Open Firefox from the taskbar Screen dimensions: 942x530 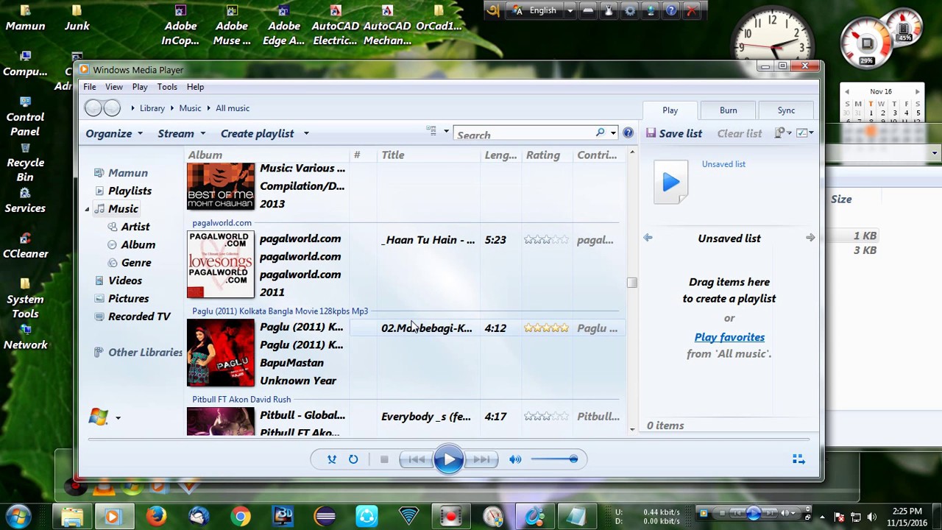pyautogui.click(x=156, y=516)
